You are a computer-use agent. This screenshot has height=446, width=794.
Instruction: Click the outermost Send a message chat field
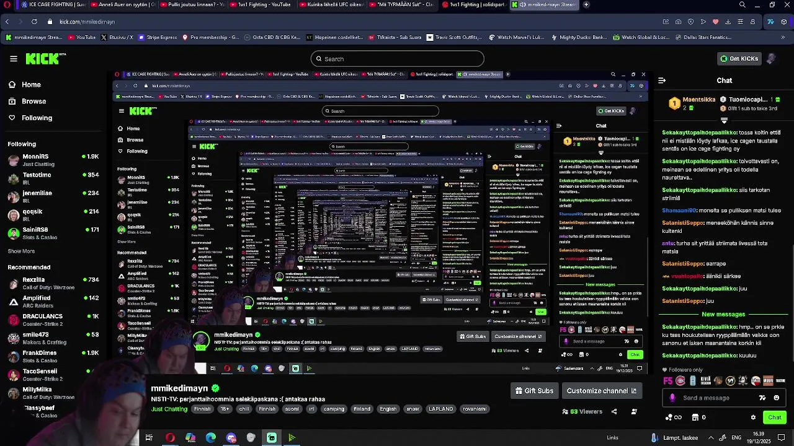[716, 398]
